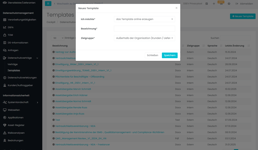Click the Schließen button

pyautogui.click(x=153, y=55)
